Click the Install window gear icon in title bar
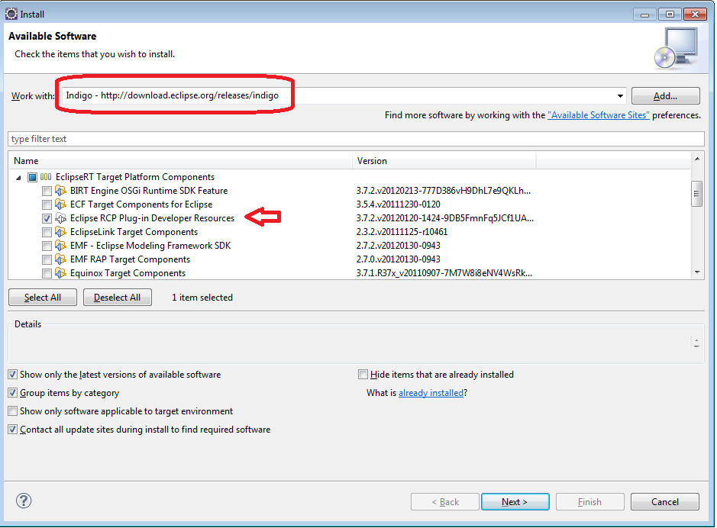 pyautogui.click(x=11, y=14)
